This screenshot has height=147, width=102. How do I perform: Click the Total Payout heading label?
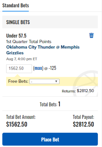pyautogui.click(x=83, y=117)
